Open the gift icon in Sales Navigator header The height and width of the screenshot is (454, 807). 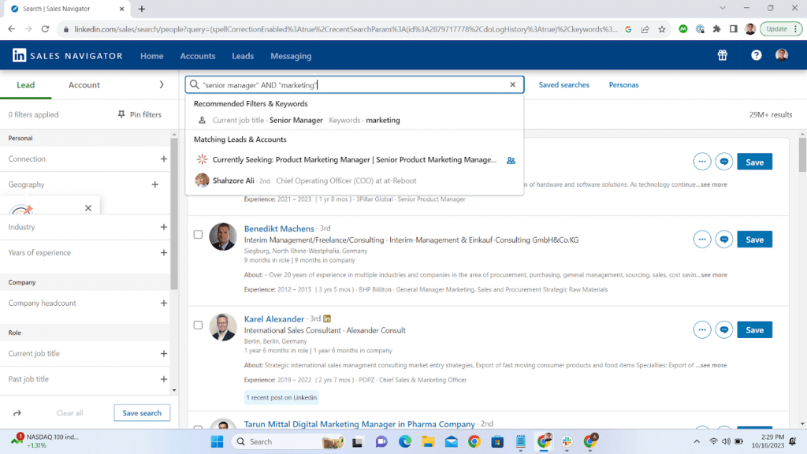tap(722, 55)
